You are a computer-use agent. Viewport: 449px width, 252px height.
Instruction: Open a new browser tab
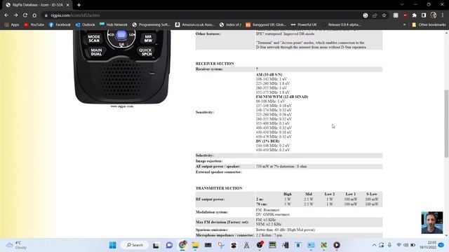pos(79,5)
